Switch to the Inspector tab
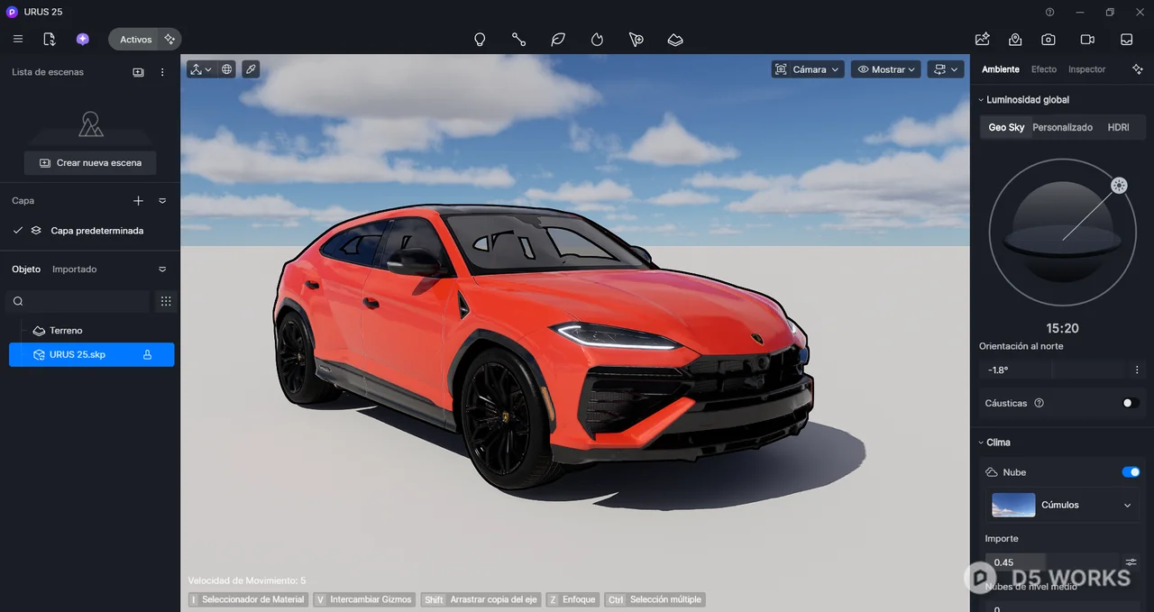This screenshot has width=1154, height=612. tap(1086, 69)
